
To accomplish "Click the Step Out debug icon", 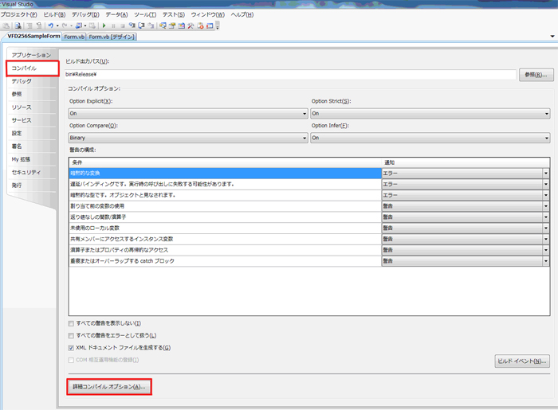I will click(151, 25).
